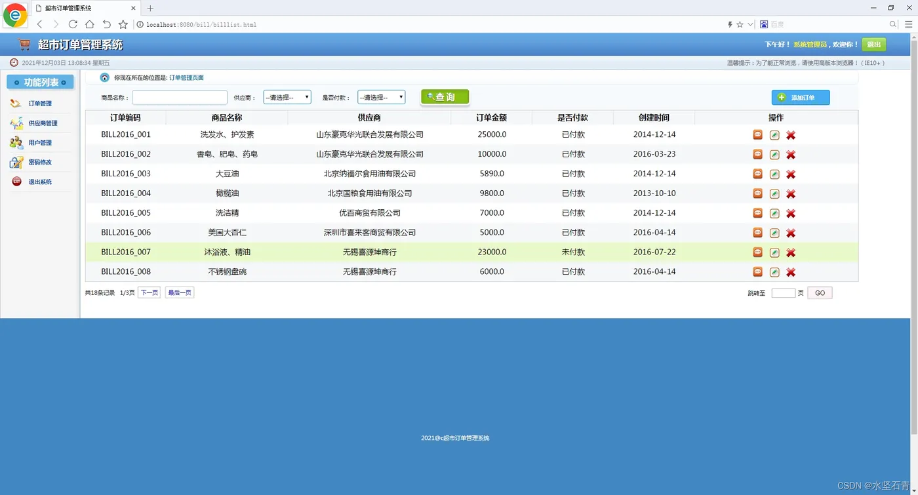Click the 添加订单 button
The image size is (918, 495).
pyautogui.click(x=801, y=98)
